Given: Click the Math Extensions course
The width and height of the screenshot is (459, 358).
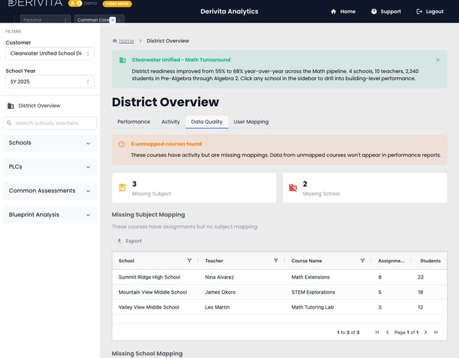Looking at the screenshot, I should point(310,277).
